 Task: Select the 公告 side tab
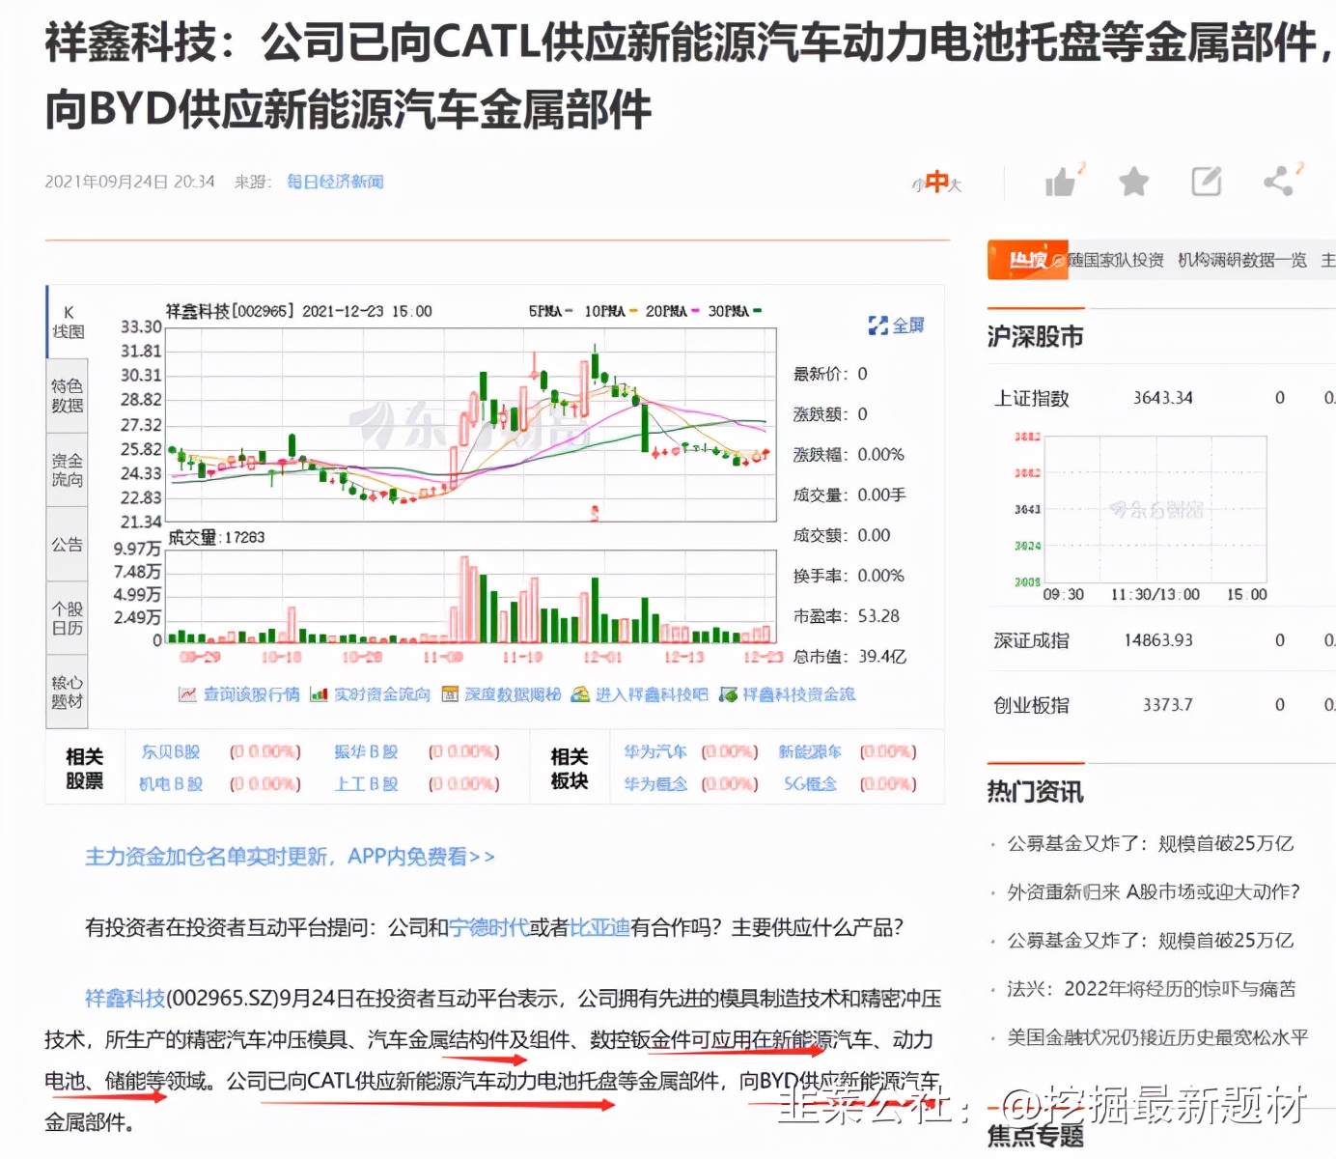[68, 545]
